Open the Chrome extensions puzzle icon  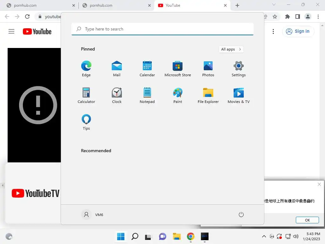288,17
